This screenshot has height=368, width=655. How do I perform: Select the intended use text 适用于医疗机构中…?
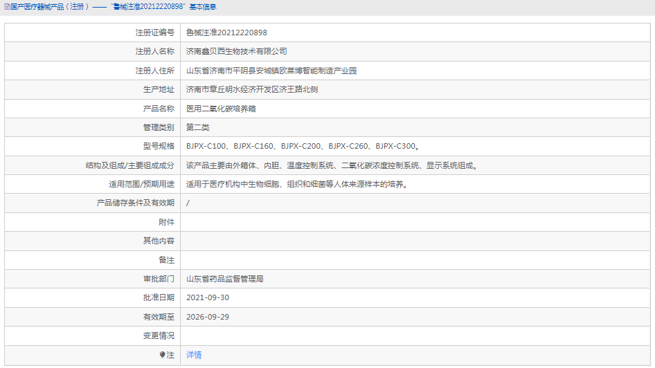coord(298,184)
